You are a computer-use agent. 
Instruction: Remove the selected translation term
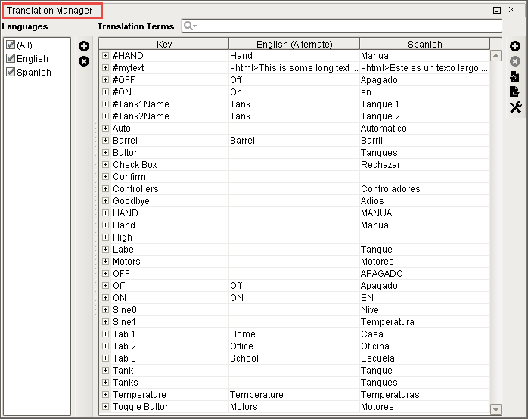[515, 61]
